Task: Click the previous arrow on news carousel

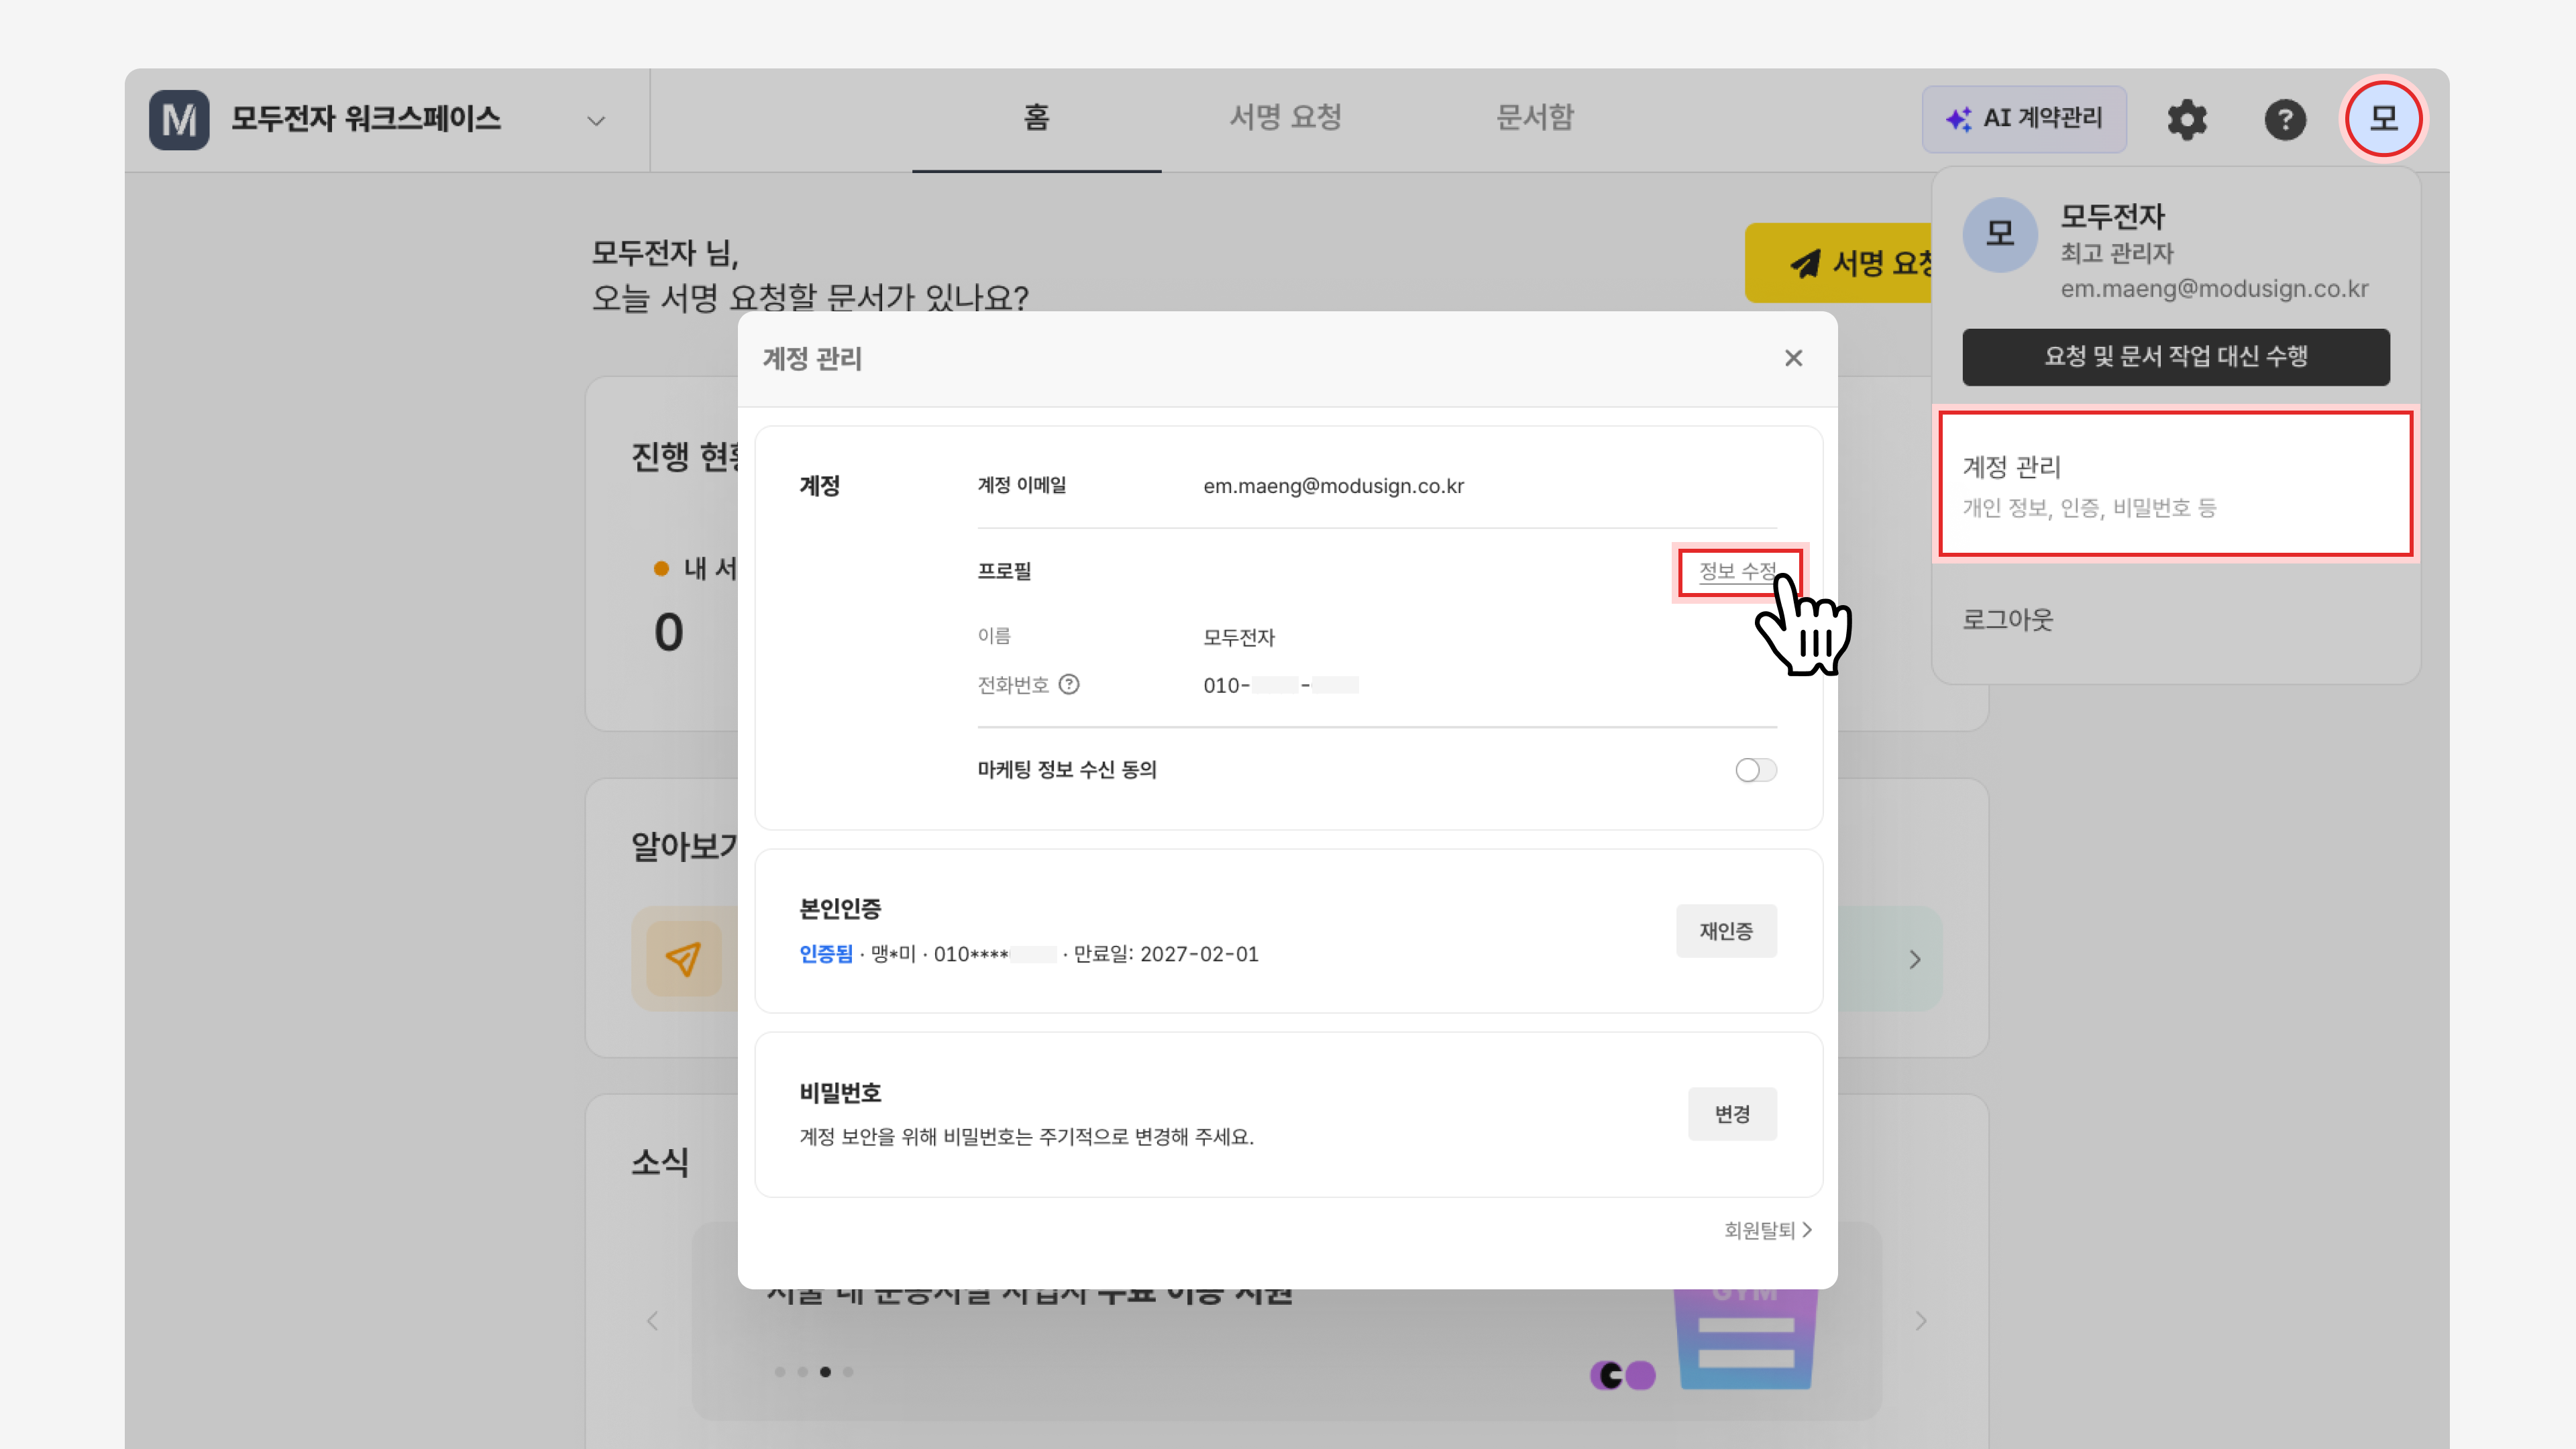Action: pos(653,1321)
